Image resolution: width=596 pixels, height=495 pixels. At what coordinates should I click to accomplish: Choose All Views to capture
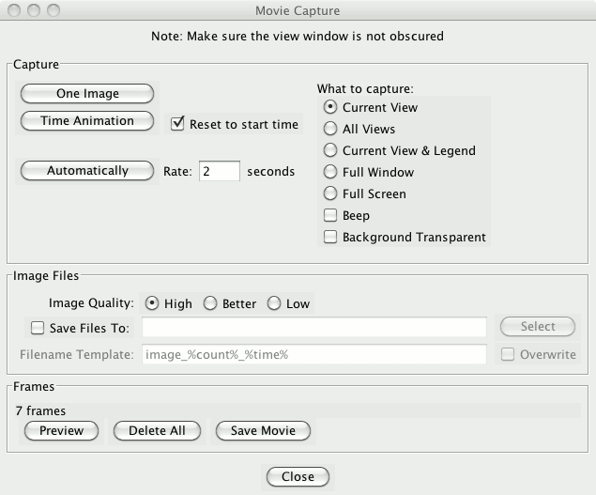[330, 129]
